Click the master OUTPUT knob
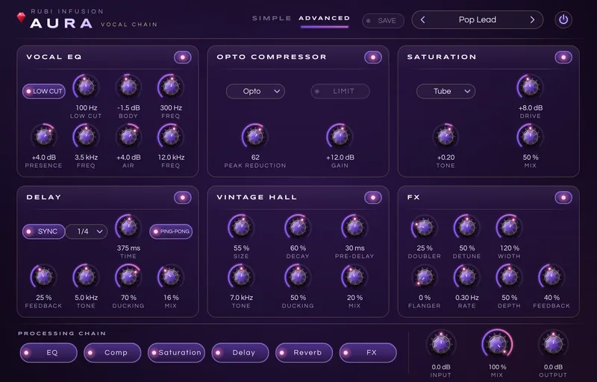597x382 pixels. [553, 344]
